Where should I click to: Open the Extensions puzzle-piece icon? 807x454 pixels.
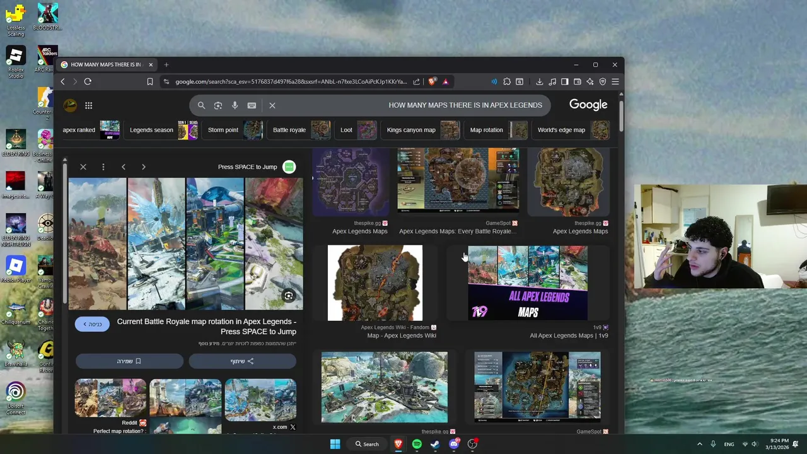pos(507,81)
